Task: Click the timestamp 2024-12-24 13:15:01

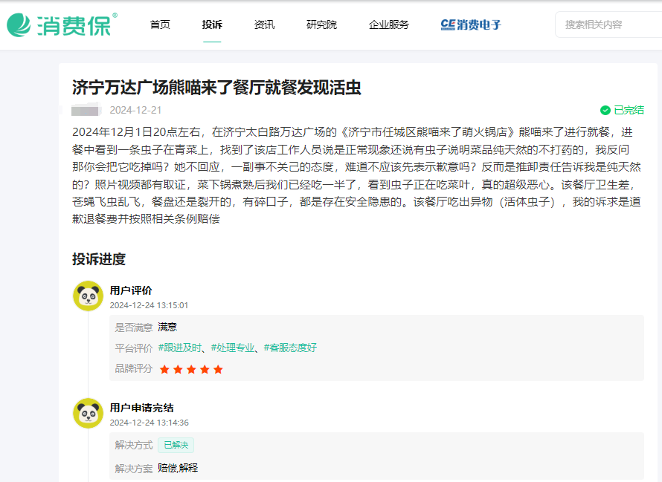Action: pos(149,305)
